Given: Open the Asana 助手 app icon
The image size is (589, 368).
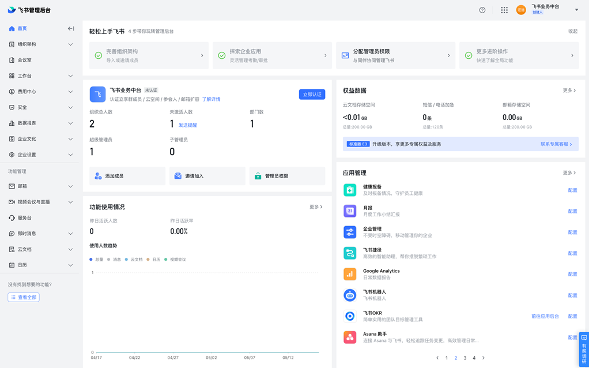Looking at the screenshot, I should pos(350,337).
